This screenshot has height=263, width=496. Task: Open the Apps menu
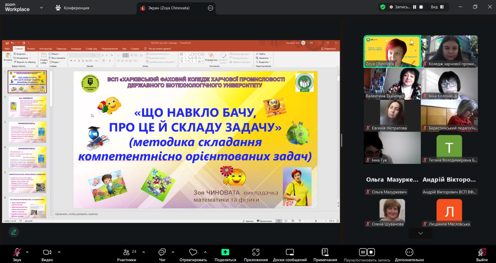click(255, 255)
